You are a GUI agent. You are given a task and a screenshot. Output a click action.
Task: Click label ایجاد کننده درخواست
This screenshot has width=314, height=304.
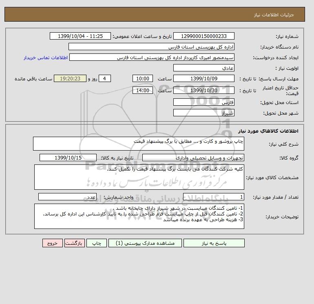pyautogui.click(x=276, y=58)
